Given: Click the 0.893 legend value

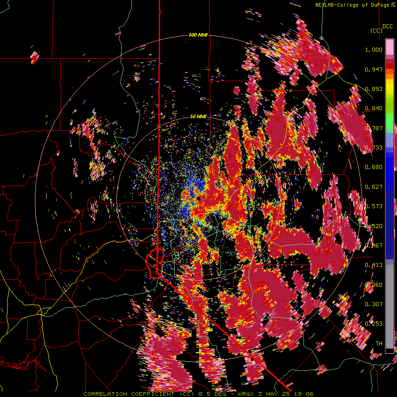Looking at the screenshot, I should (x=374, y=89).
